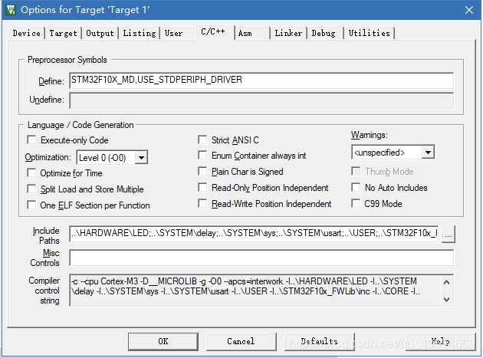Viewport: 483px width, 358px height.
Task: Close the Options for Target dialog
Action: click(469, 10)
